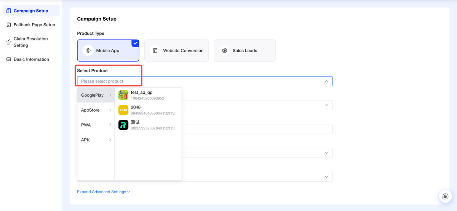
Task: Click the Basic Information sidebar icon
Action: (x=9, y=59)
